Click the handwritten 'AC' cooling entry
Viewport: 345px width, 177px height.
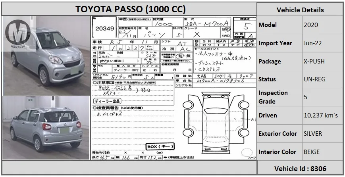pos(185,49)
